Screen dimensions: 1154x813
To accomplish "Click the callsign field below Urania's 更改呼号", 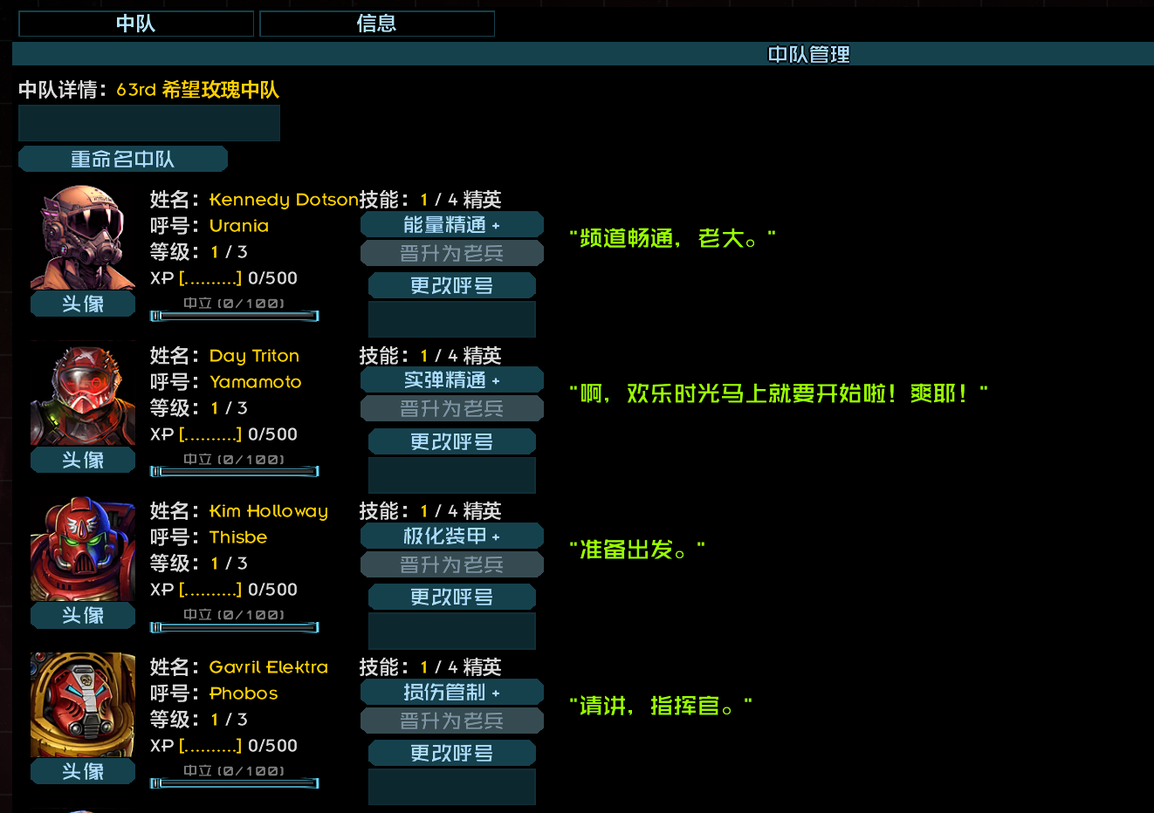I will [x=452, y=319].
